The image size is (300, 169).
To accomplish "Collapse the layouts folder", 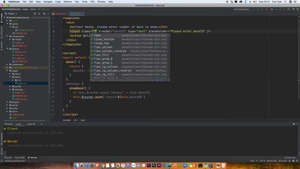I will (7, 49).
